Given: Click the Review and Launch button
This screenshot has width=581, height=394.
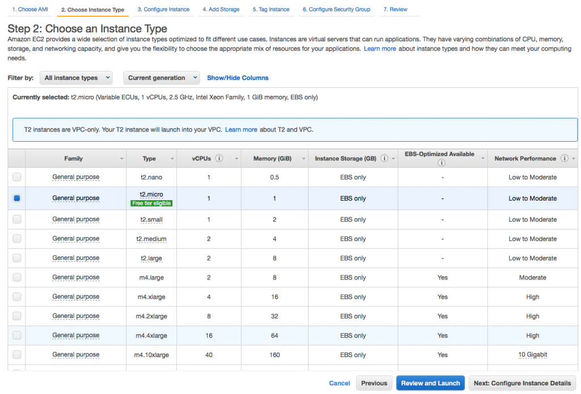Looking at the screenshot, I should coord(430,383).
